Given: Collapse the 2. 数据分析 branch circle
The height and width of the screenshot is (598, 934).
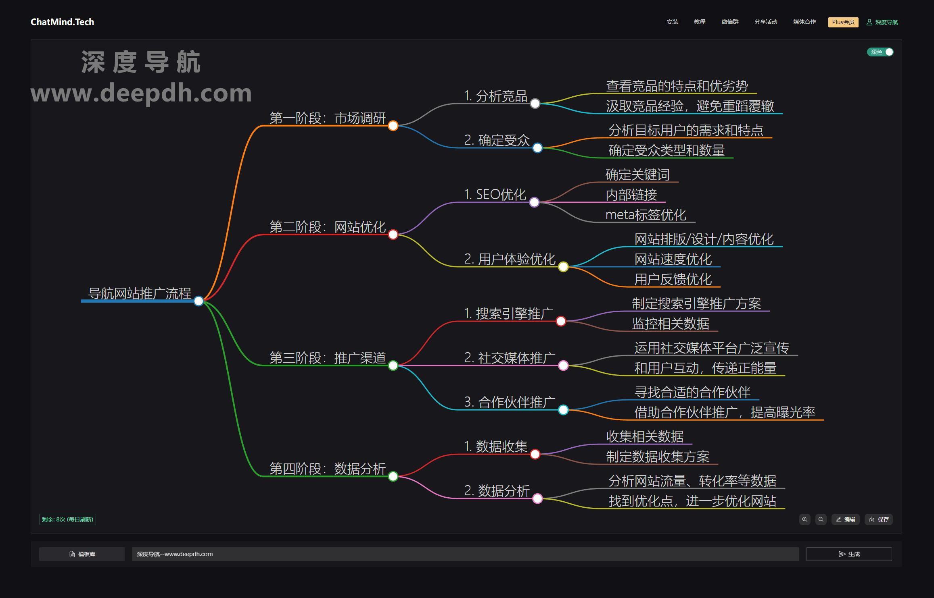Looking at the screenshot, I should (x=537, y=498).
